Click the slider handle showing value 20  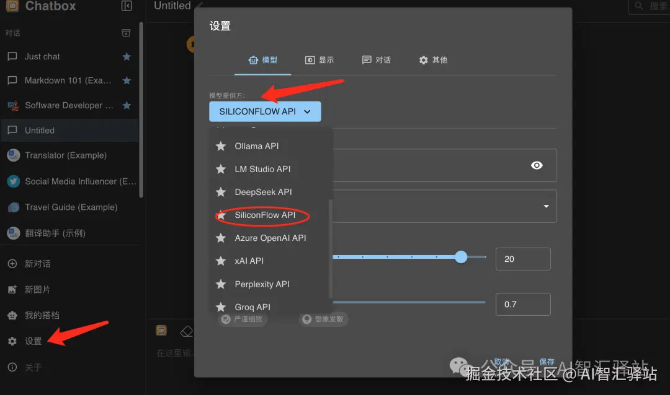(x=461, y=256)
